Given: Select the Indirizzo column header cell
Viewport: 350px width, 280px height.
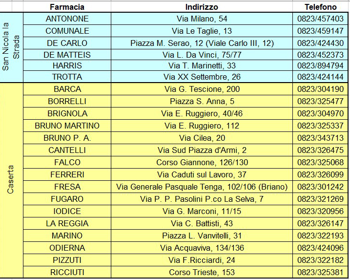Looking at the screenshot, I should click(x=202, y=7).
